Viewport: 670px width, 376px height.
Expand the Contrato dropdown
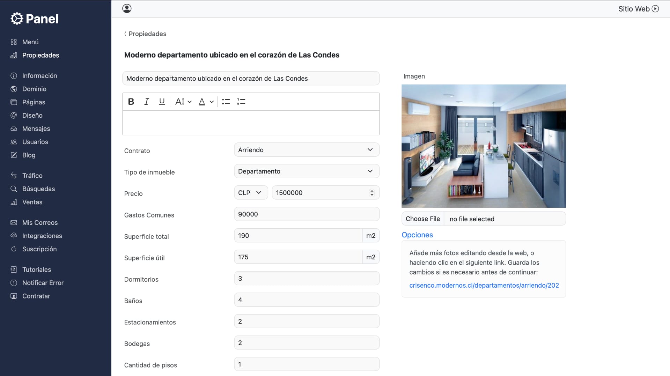[x=306, y=150]
